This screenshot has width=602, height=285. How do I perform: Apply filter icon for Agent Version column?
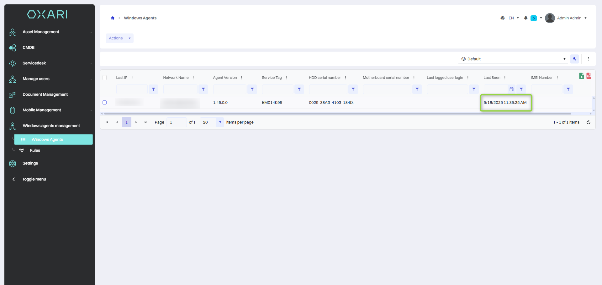point(252,89)
